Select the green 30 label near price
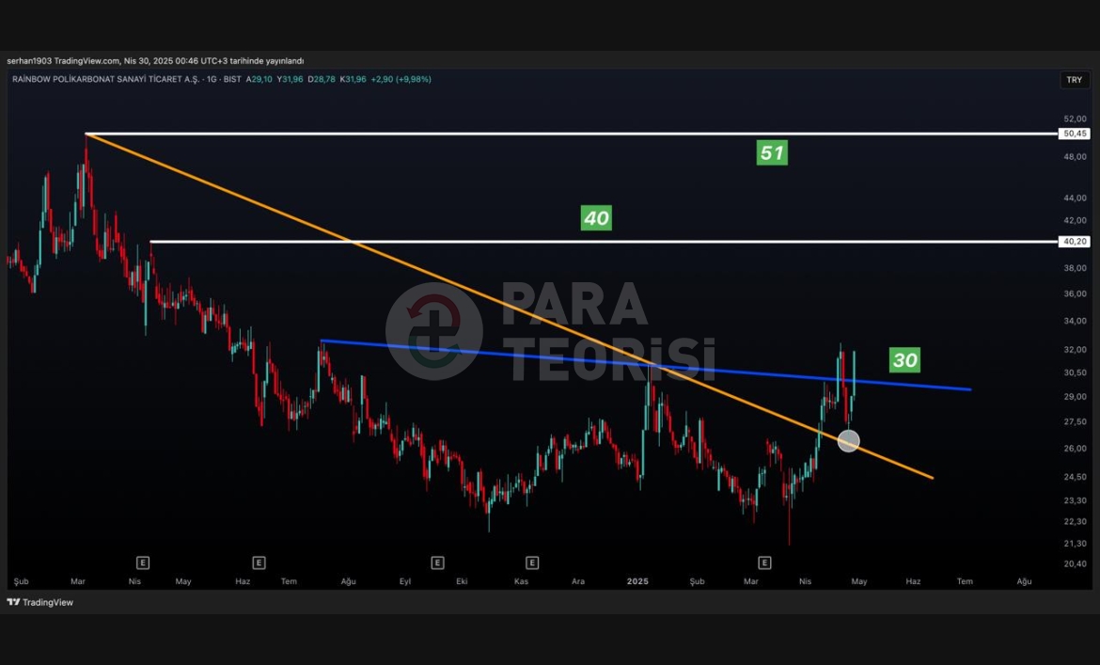The width and height of the screenshot is (1100, 665). [904, 359]
